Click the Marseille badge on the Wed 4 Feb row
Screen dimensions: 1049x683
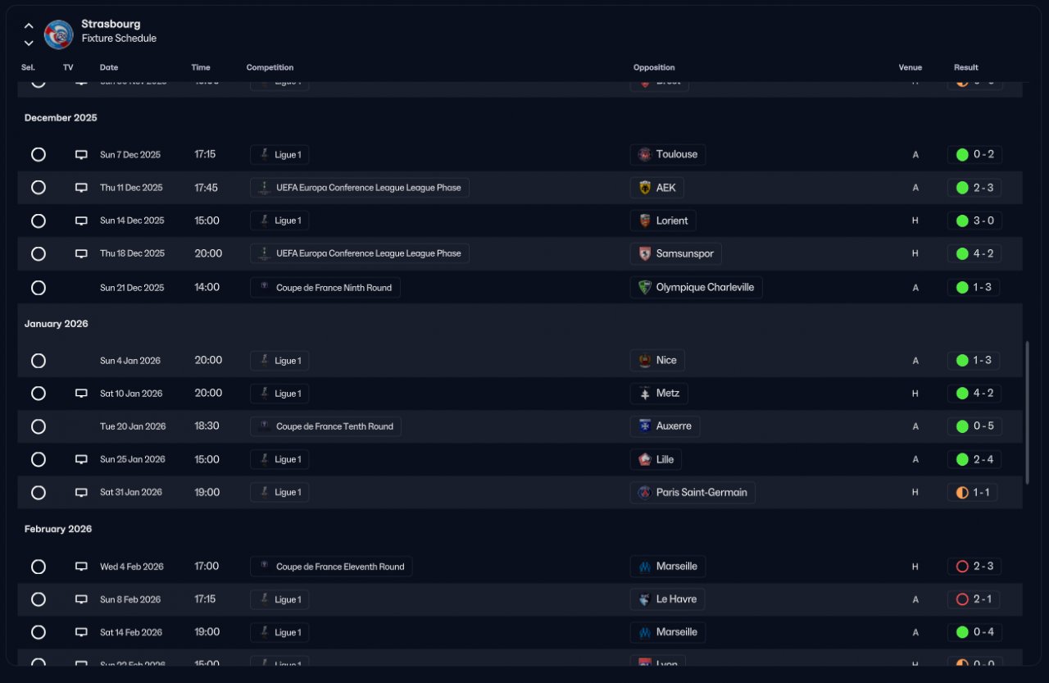645,567
